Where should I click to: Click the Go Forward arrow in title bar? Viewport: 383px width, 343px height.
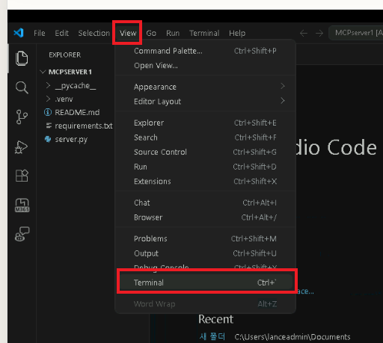coord(319,33)
